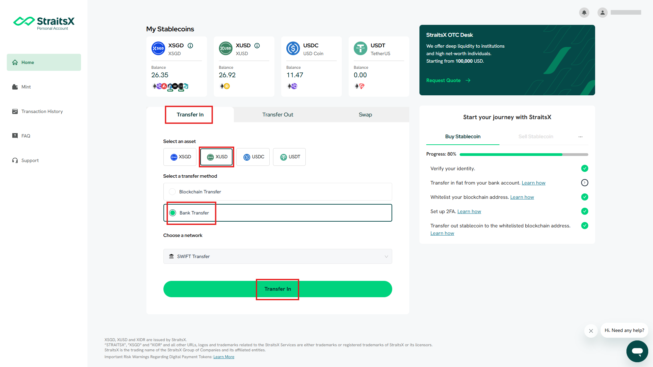This screenshot has width=653, height=367.
Task: Click the USDT balance 0.00
Action: 360,75
